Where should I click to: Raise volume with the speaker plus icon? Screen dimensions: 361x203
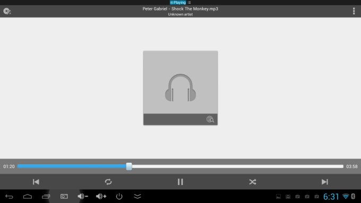101,196
